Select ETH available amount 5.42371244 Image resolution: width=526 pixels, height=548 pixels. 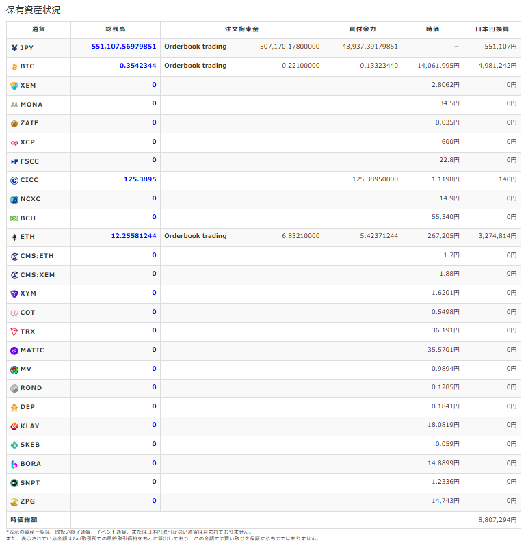pyautogui.click(x=379, y=236)
